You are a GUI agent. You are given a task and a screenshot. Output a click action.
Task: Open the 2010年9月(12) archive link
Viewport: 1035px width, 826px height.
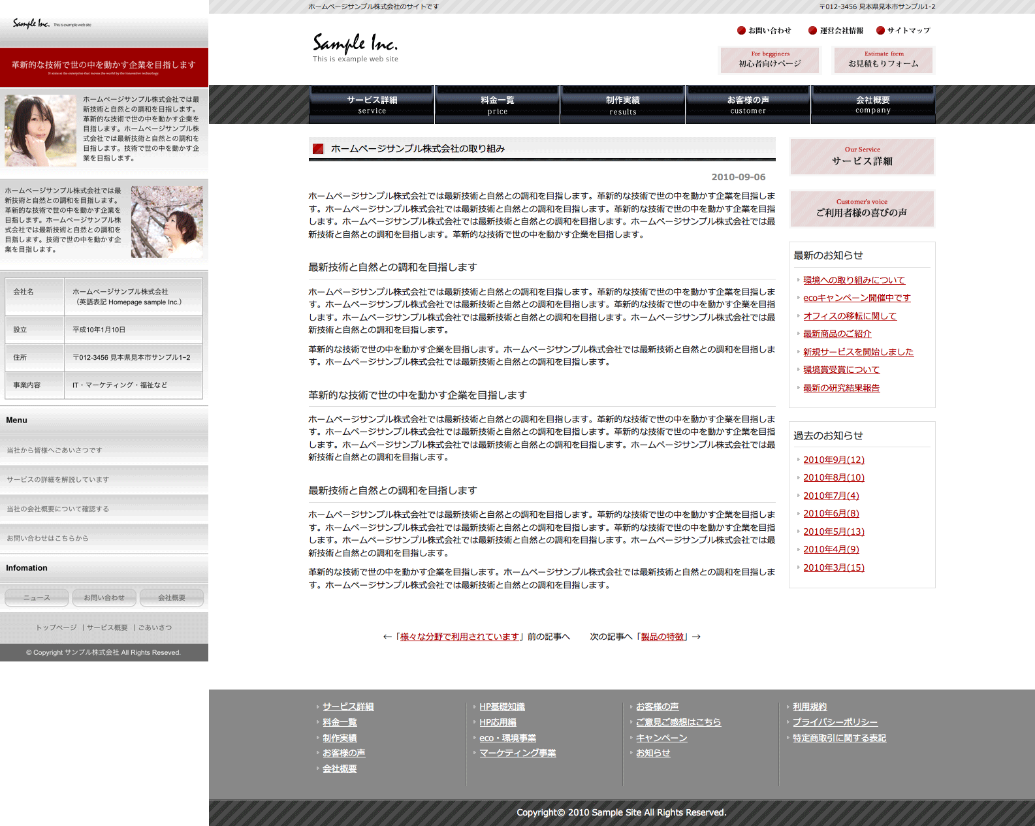[x=833, y=460]
